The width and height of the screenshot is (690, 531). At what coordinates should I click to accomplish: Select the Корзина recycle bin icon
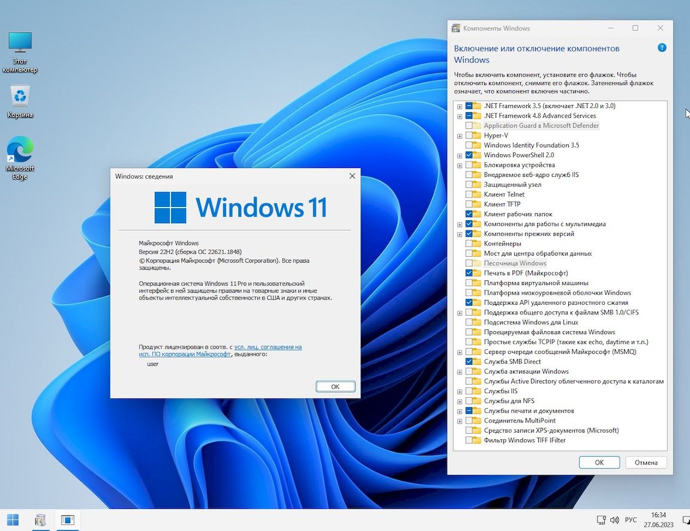(20, 102)
